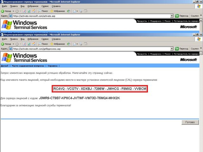Image resolution: width=203 pixels, height=152 pixels.
Task: Click Справка link in blue navigation bar
Action: pyautogui.click(x=52, y=66)
